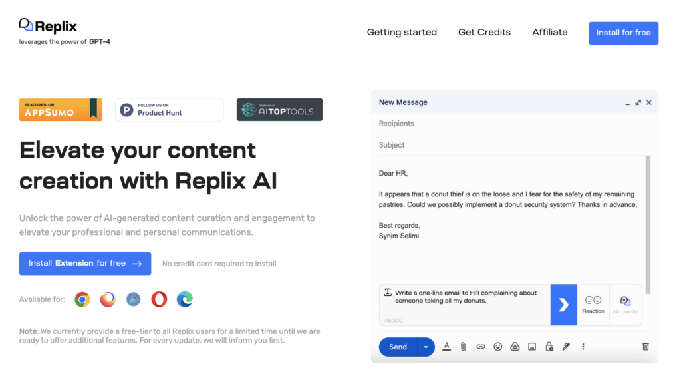This screenshot has height=382, width=681.
Task: Click the Replix prompt text box
Action: (466, 304)
